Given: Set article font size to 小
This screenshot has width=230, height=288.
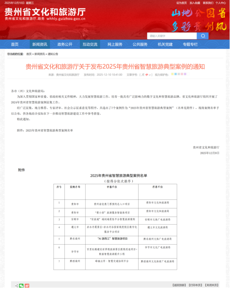Looking at the screenshot, I should 150,75.
